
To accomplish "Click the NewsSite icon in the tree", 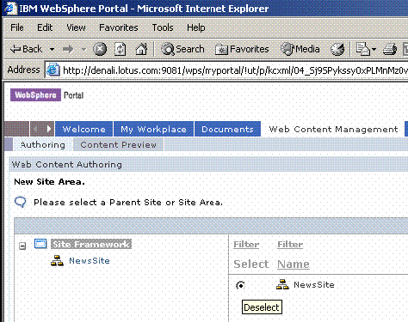I will [57, 260].
